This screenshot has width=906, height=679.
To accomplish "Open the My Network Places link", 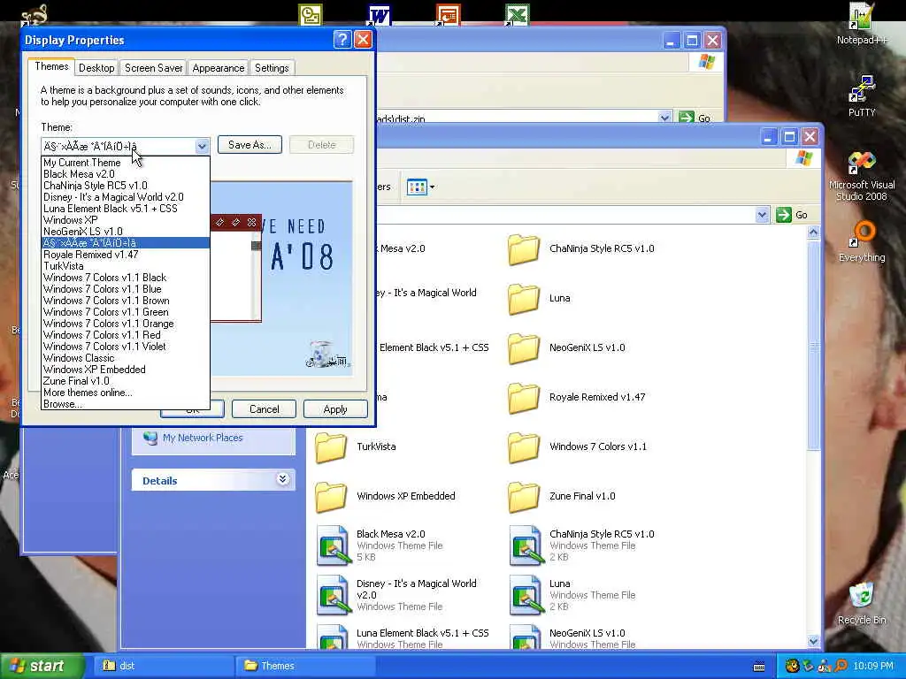I will [x=203, y=438].
